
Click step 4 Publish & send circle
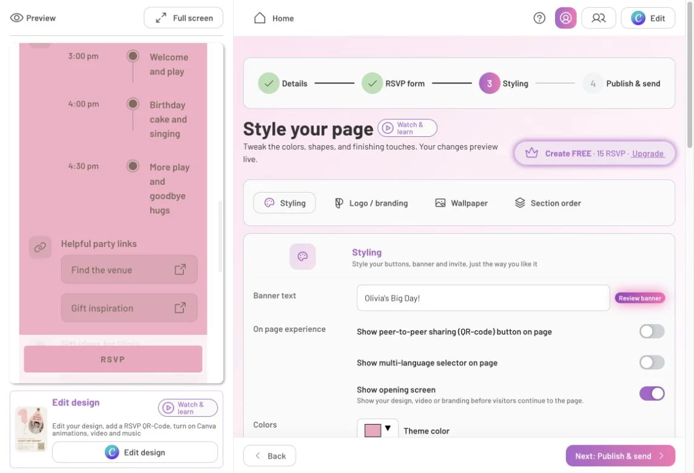[593, 83]
